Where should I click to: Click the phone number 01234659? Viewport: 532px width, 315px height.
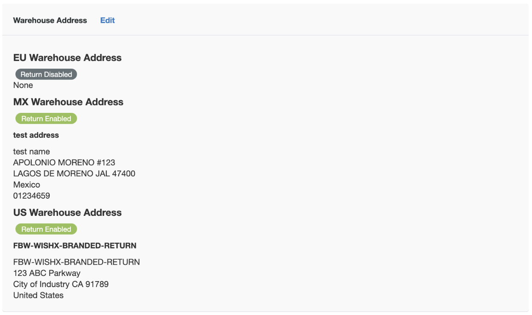pyautogui.click(x=31, y=196)
